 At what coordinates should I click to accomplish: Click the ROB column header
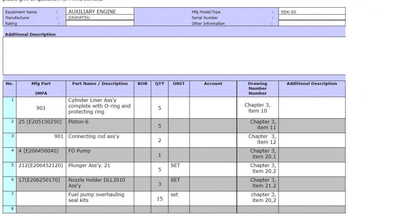pyautogui.click(x=142, y=84)
